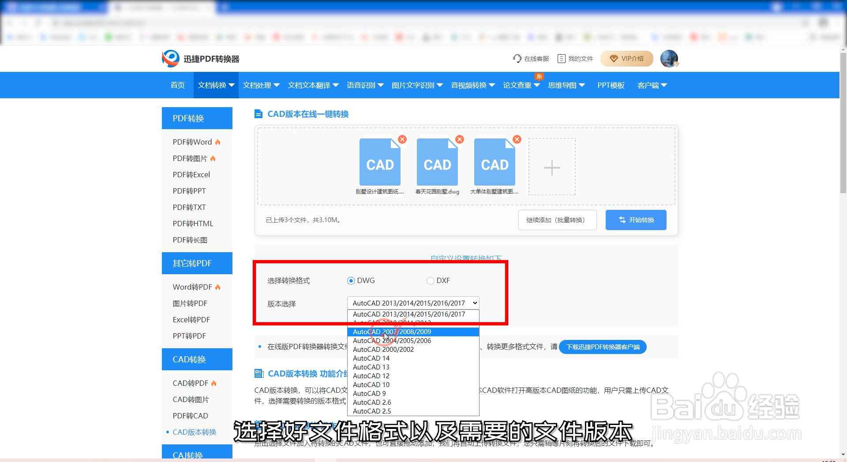Choose AutoCAD 2.6 option
The image size is (847, 462).
pos(413,402)
